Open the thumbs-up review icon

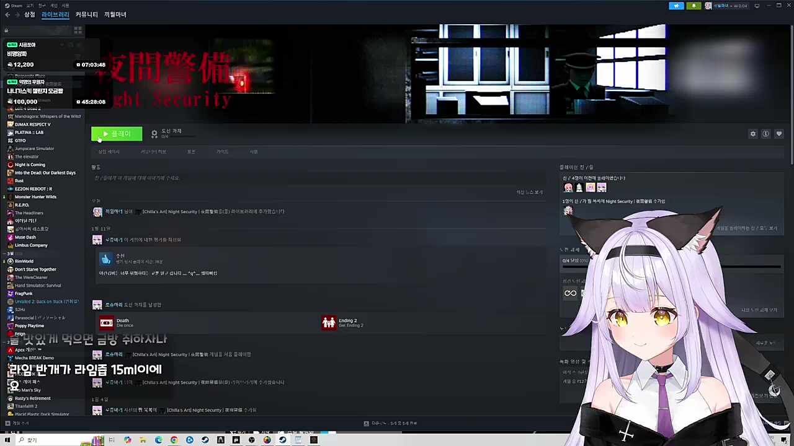tap(105, 259)
